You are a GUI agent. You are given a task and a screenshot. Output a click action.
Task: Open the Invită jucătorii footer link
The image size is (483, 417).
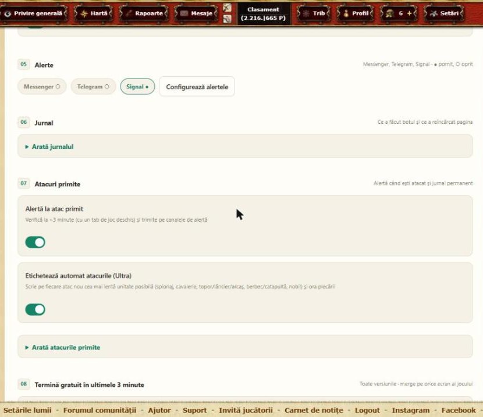(246, 410)
